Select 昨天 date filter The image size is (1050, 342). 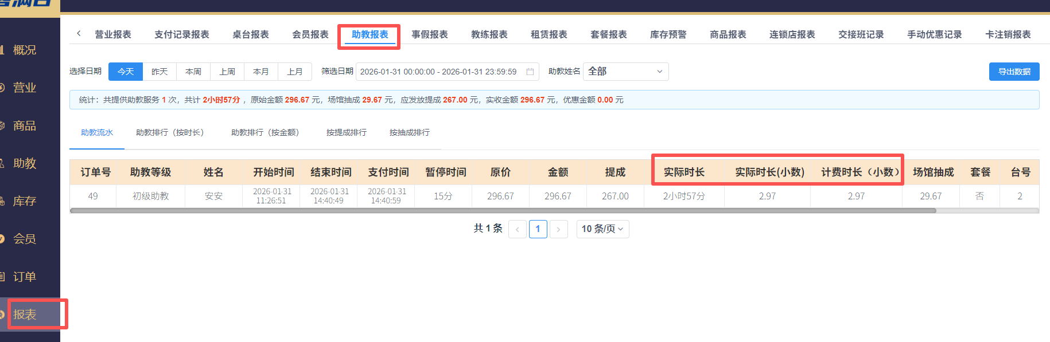(160, 72)
